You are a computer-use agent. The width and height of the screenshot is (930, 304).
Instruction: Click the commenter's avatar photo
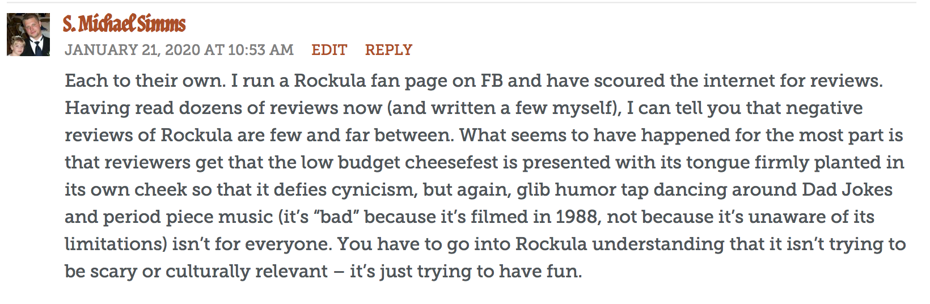28,35
